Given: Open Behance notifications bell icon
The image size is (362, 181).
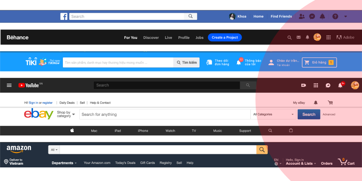Looking at the screenshot, I should 307,37.
